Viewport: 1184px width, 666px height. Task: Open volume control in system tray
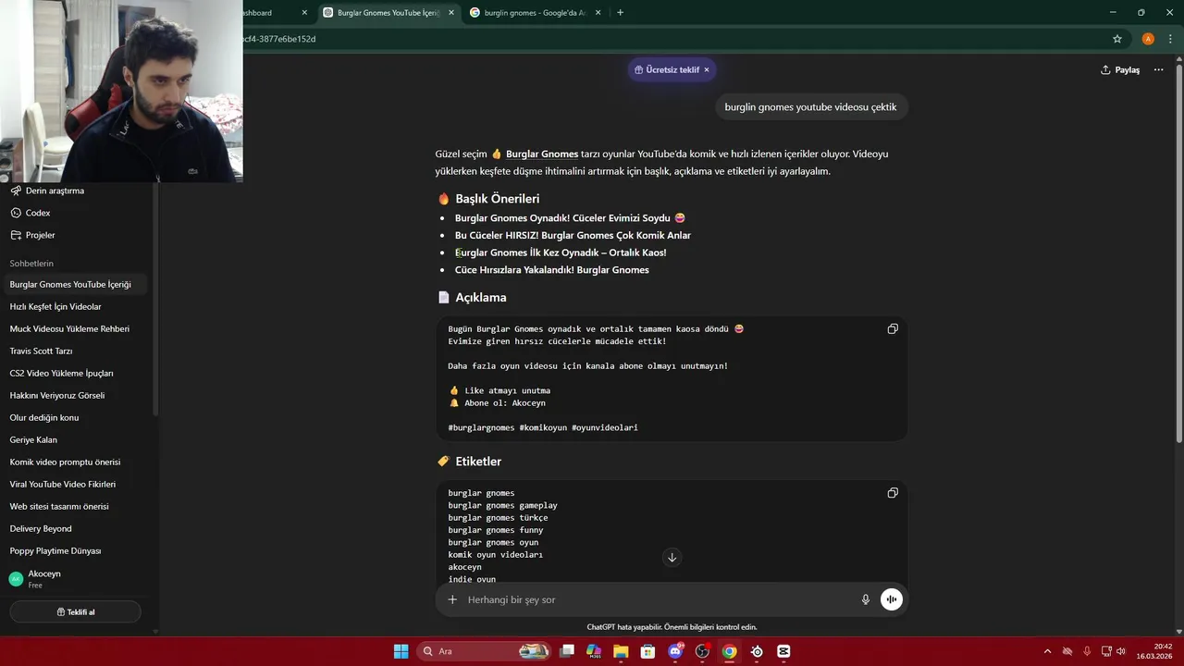[1120, 651]
